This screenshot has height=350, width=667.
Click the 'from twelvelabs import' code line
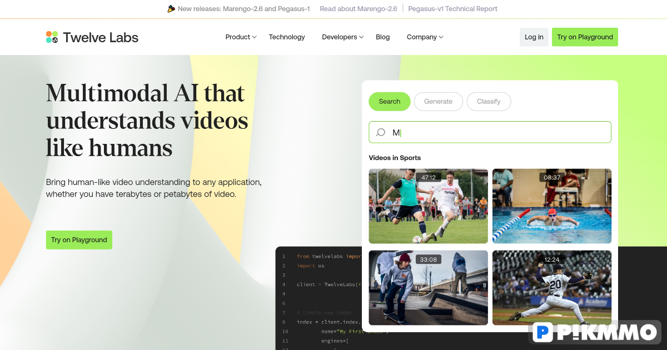329,256
